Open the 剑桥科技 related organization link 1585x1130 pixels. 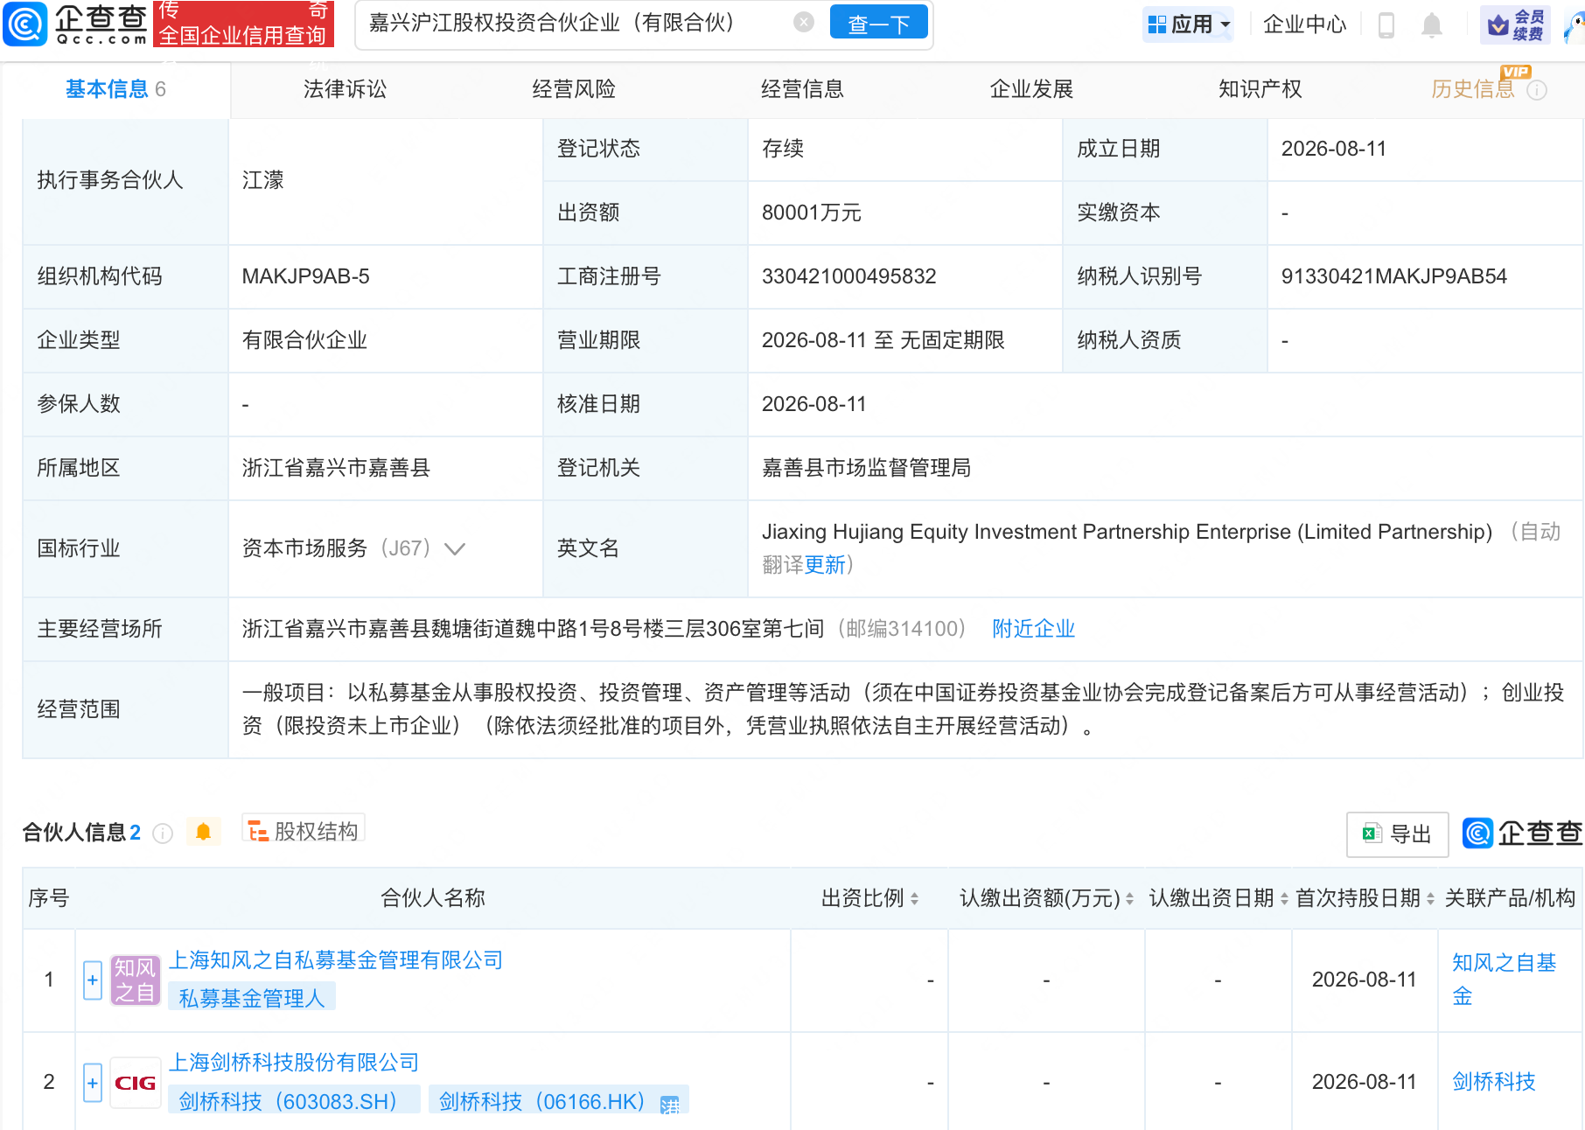pyautogui.click(x=1494, y=1082)
